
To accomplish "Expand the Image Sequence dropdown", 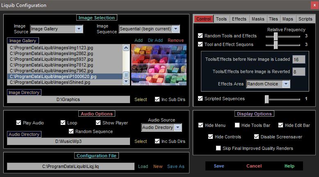I will click(x=176, y=29).
